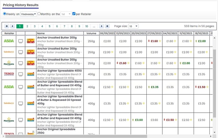This screenshot has height=138, width=218.
Task: Open the 1st day-of-month dropdown
Action: (x=66, y=14)
